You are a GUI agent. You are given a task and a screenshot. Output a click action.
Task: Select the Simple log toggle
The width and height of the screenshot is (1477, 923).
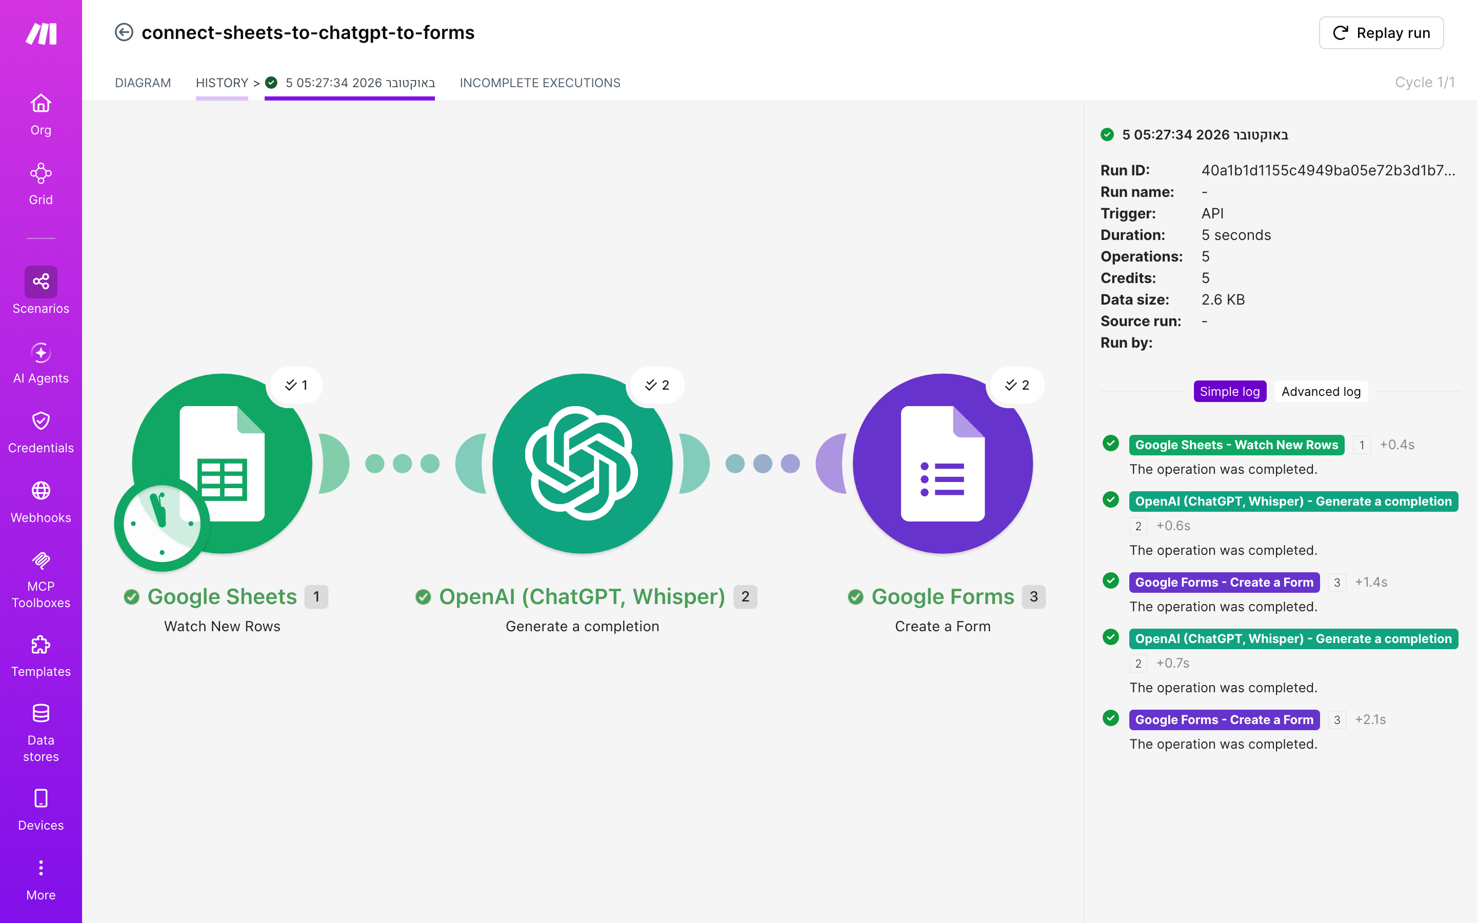point(1229,391)
